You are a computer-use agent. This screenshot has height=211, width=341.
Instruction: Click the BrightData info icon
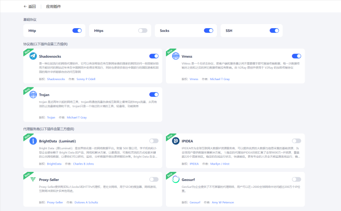[33, 141]
